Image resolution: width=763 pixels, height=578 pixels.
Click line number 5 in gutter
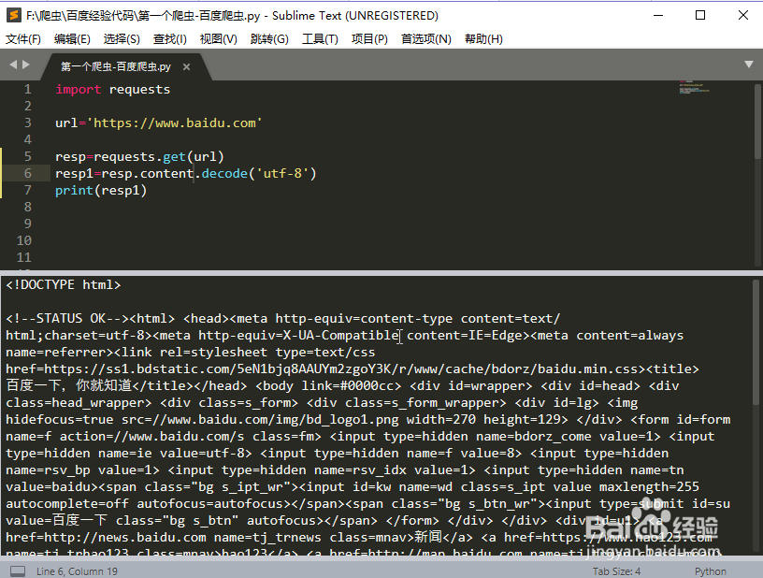point(28,157)
